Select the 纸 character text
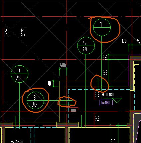 [x=23, y=33]
